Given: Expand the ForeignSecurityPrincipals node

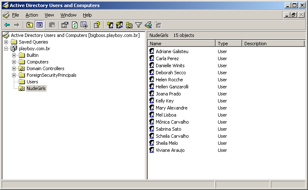Looking at the screenshot, I should click(x=14, y=75).
